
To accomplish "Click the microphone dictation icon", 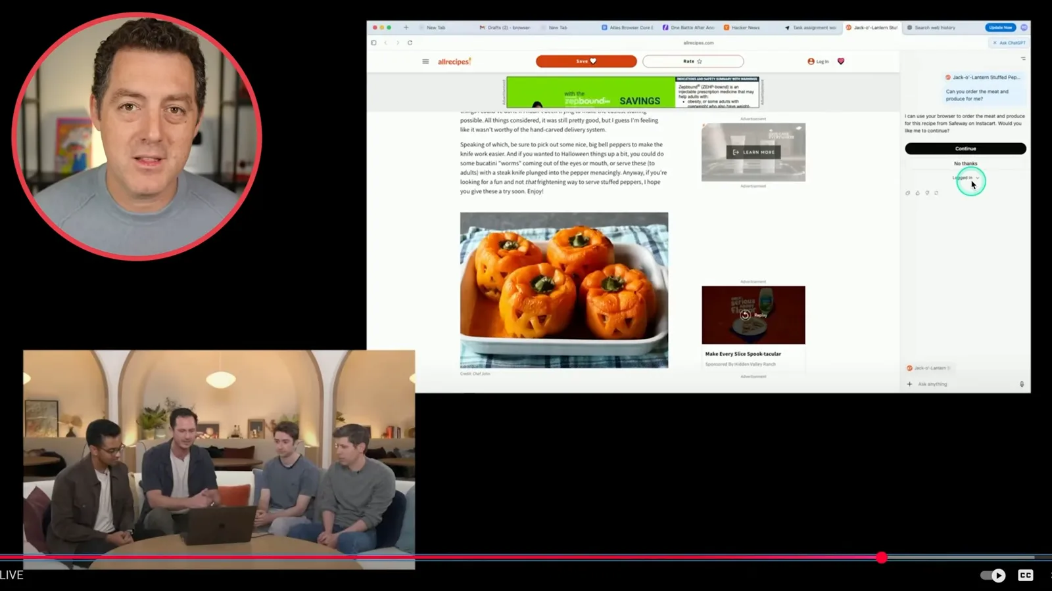I will (x=1022, y=384).
